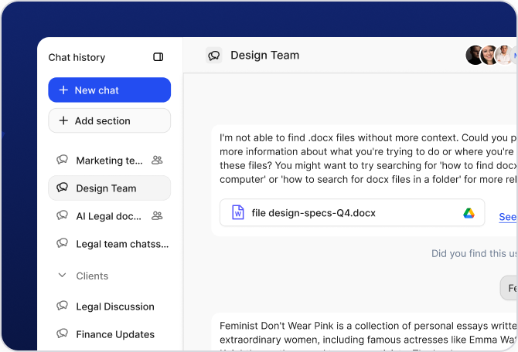518x352 pixels.
Task: Click the See link next to attachment
Action: click(507, 217)
